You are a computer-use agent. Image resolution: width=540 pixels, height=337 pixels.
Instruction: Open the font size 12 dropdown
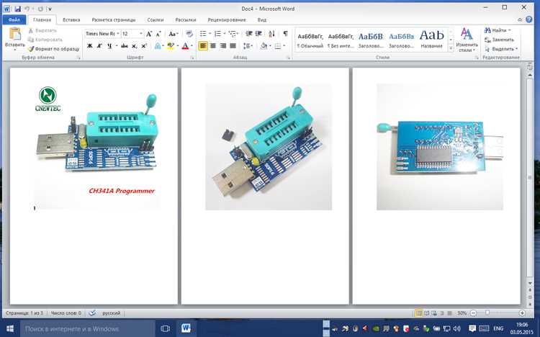pyautogui.click(x=141, y=34)
